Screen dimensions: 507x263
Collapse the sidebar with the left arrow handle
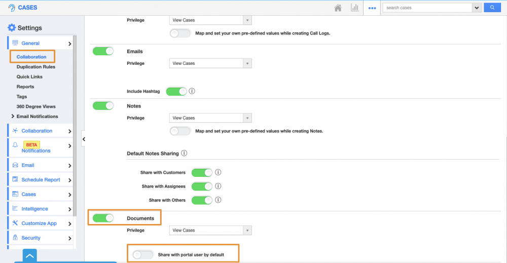(84, 139)
